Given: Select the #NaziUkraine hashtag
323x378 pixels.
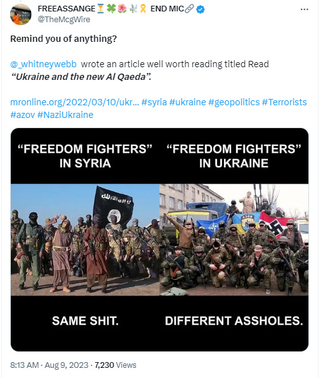Looking at the screenshot, I should [x=65, y=115].
